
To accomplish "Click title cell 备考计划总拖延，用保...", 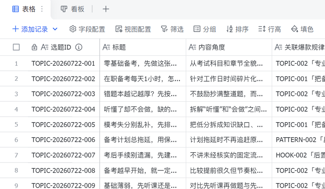I will click(x=143, y=140).
